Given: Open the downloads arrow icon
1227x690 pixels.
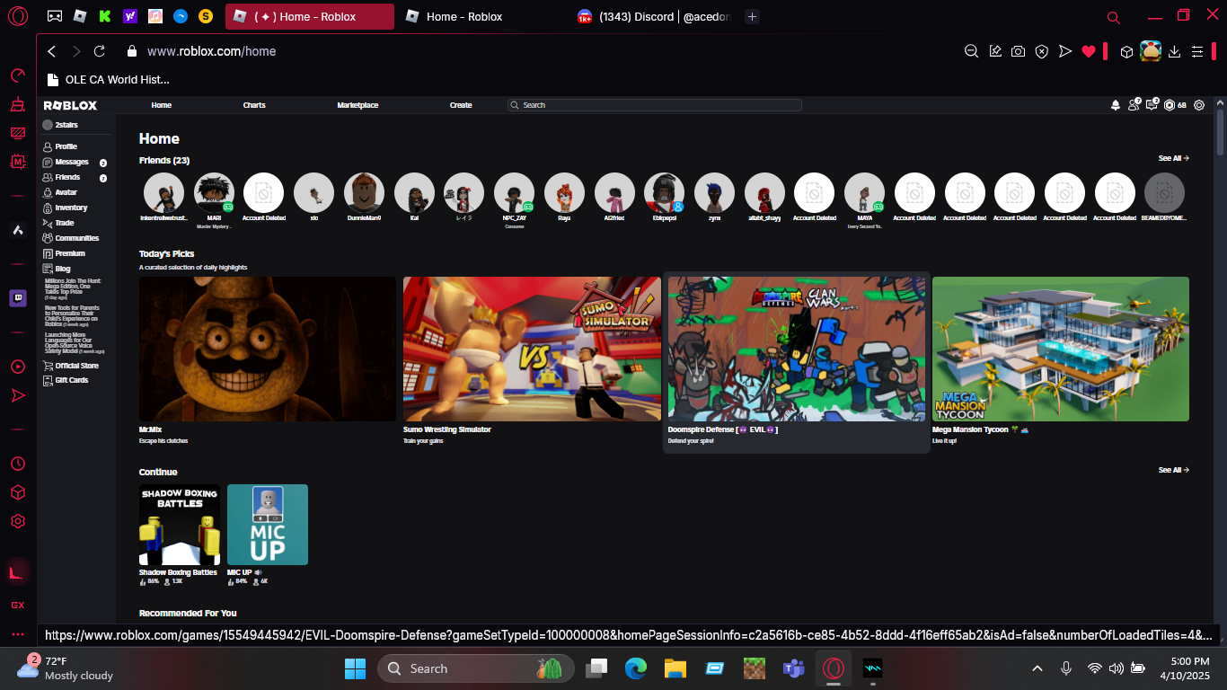Looking at the screenshot, I should (1175, 51).
